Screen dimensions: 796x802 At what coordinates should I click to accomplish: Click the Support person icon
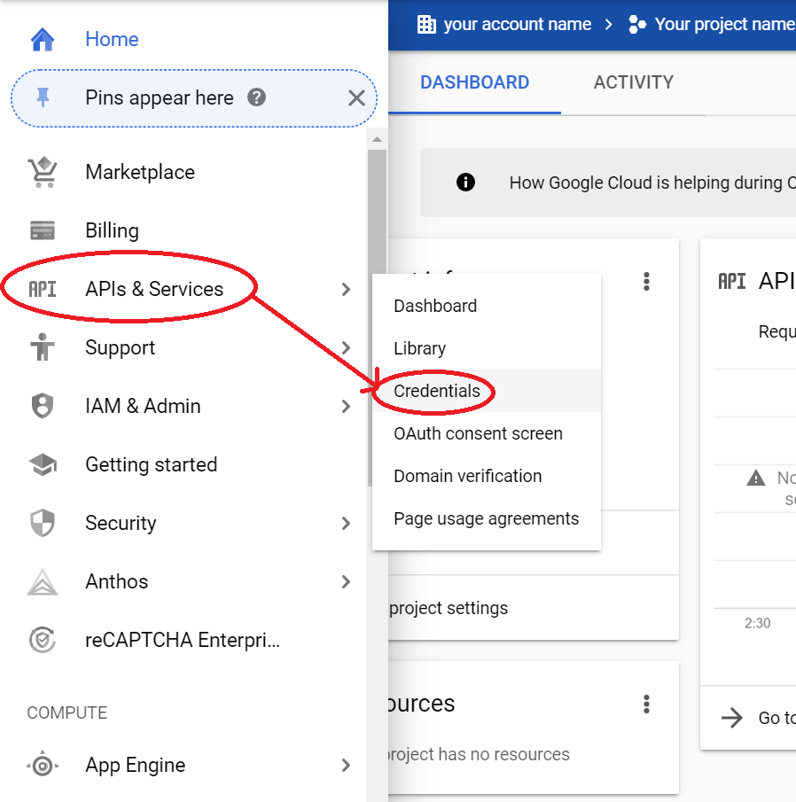(x=43, y=347)
